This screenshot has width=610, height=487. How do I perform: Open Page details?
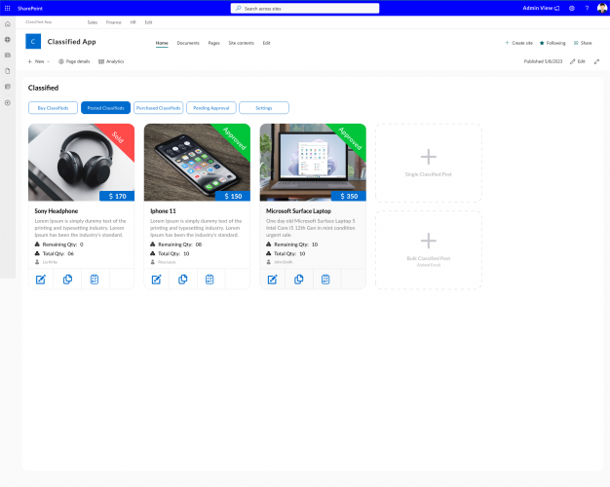(x=74, y=61)
